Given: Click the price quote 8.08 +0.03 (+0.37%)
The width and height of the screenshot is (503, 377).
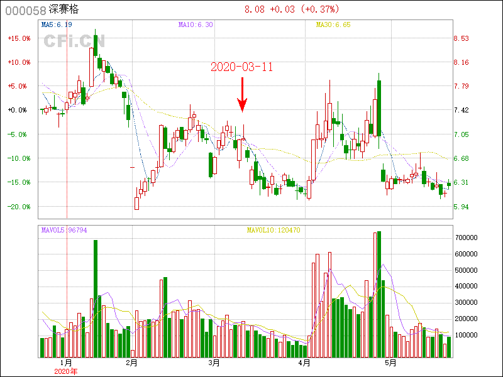Looking at the screenshot, I should (x=292, y=9).
